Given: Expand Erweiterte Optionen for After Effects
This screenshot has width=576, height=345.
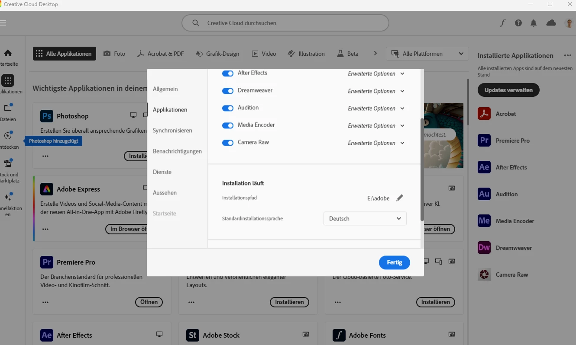Looking at the screenshot, I should (376, 74).
